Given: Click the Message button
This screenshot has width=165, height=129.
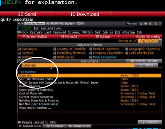Looking at the screenshot, I should tap(132, 23).
